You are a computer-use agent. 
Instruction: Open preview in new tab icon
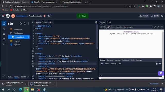162,27
